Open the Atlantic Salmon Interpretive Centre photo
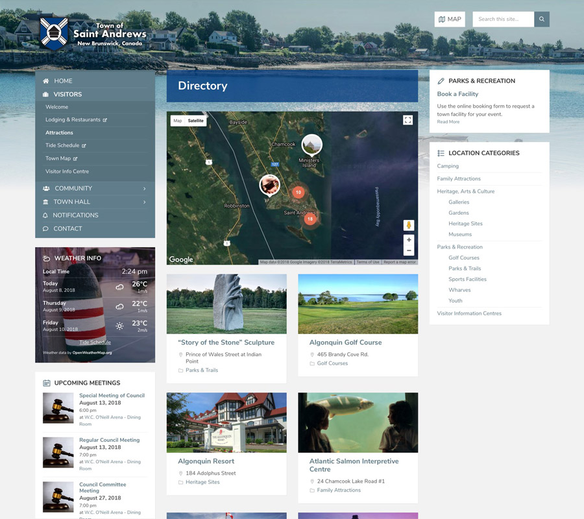The image size is (584, 519). pos(358,422)
